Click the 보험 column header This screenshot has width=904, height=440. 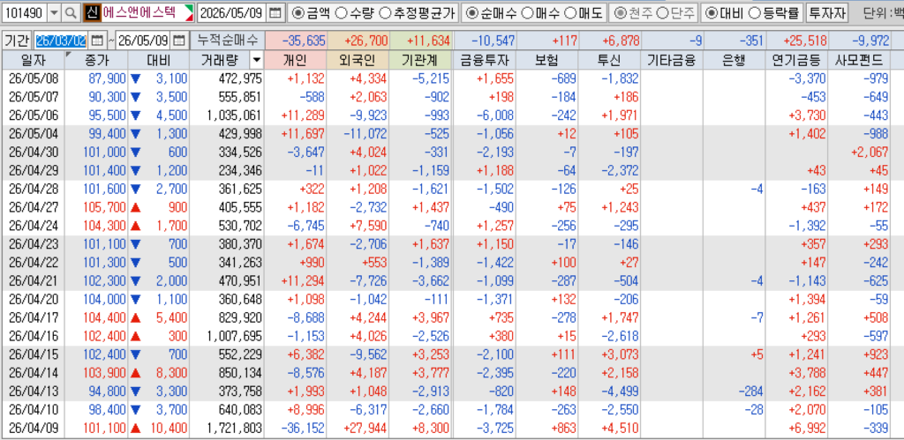pyautogui.click(x=546, y=60)
